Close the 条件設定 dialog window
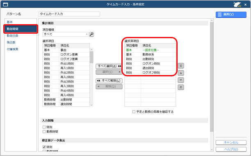 pos(245,5)
